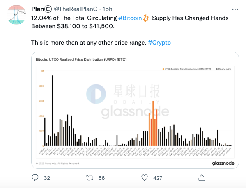Viewport: 246px width, 188px height.
Task: Click the orange Bitcoin emoji symbol
Action: coord(146,18)
